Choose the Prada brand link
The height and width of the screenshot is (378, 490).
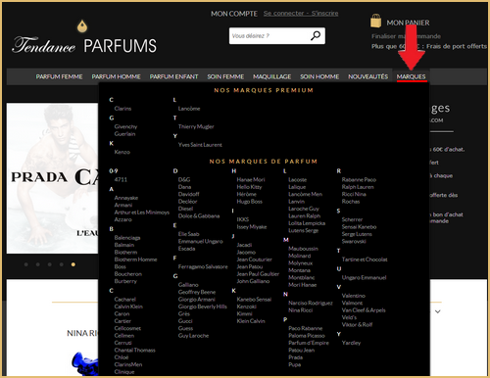295,357
